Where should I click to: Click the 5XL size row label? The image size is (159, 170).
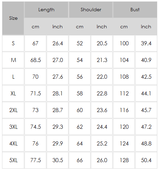tap(13, 160)
